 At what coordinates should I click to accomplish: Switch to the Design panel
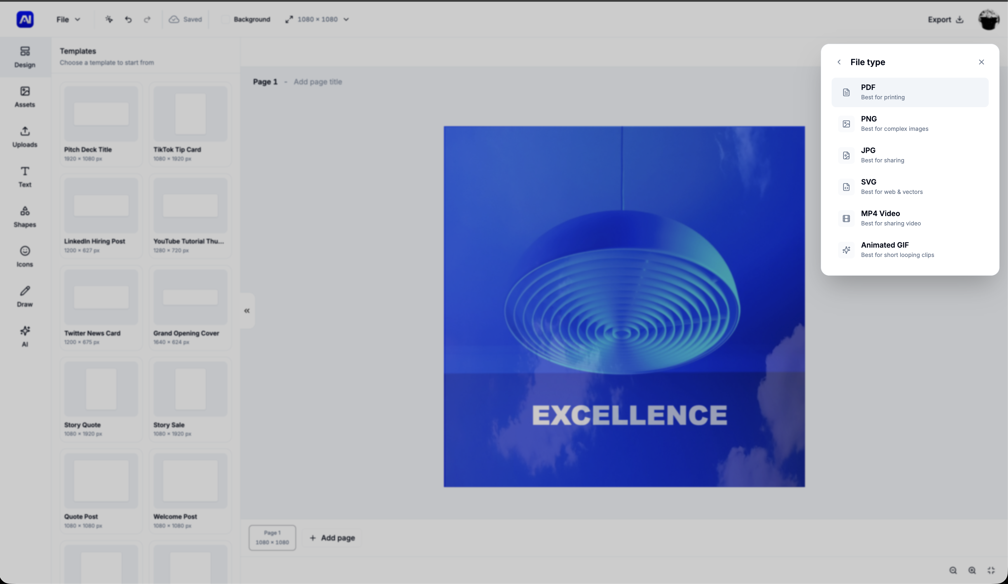coord(25,57)
